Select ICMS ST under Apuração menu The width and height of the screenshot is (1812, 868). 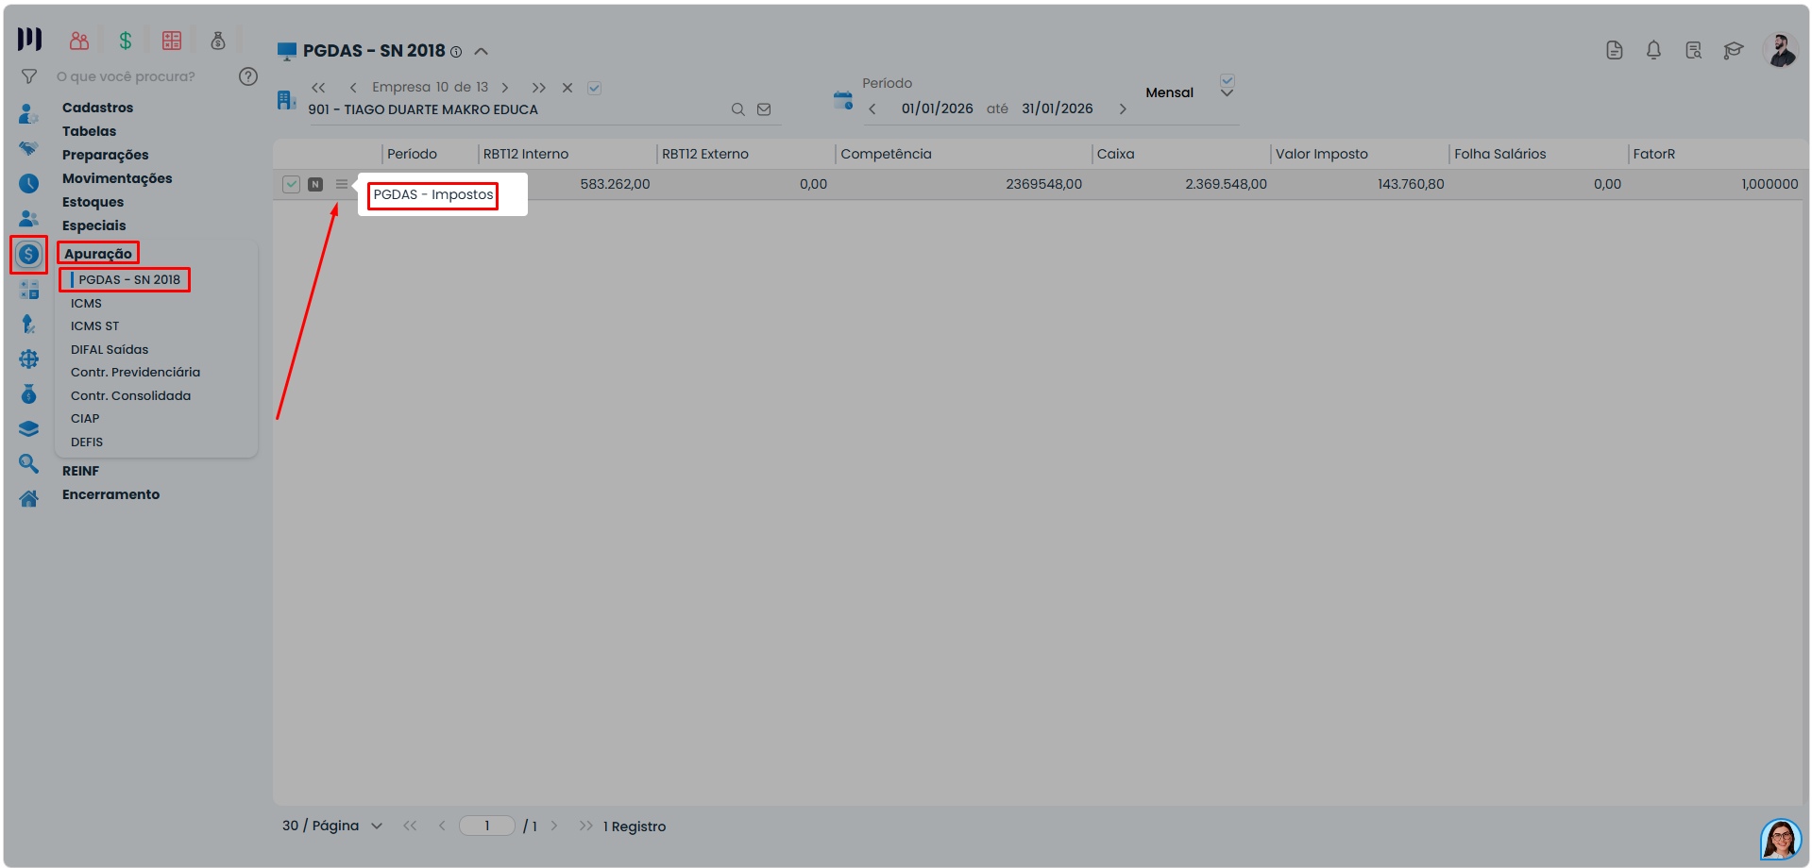coord(94,326)
